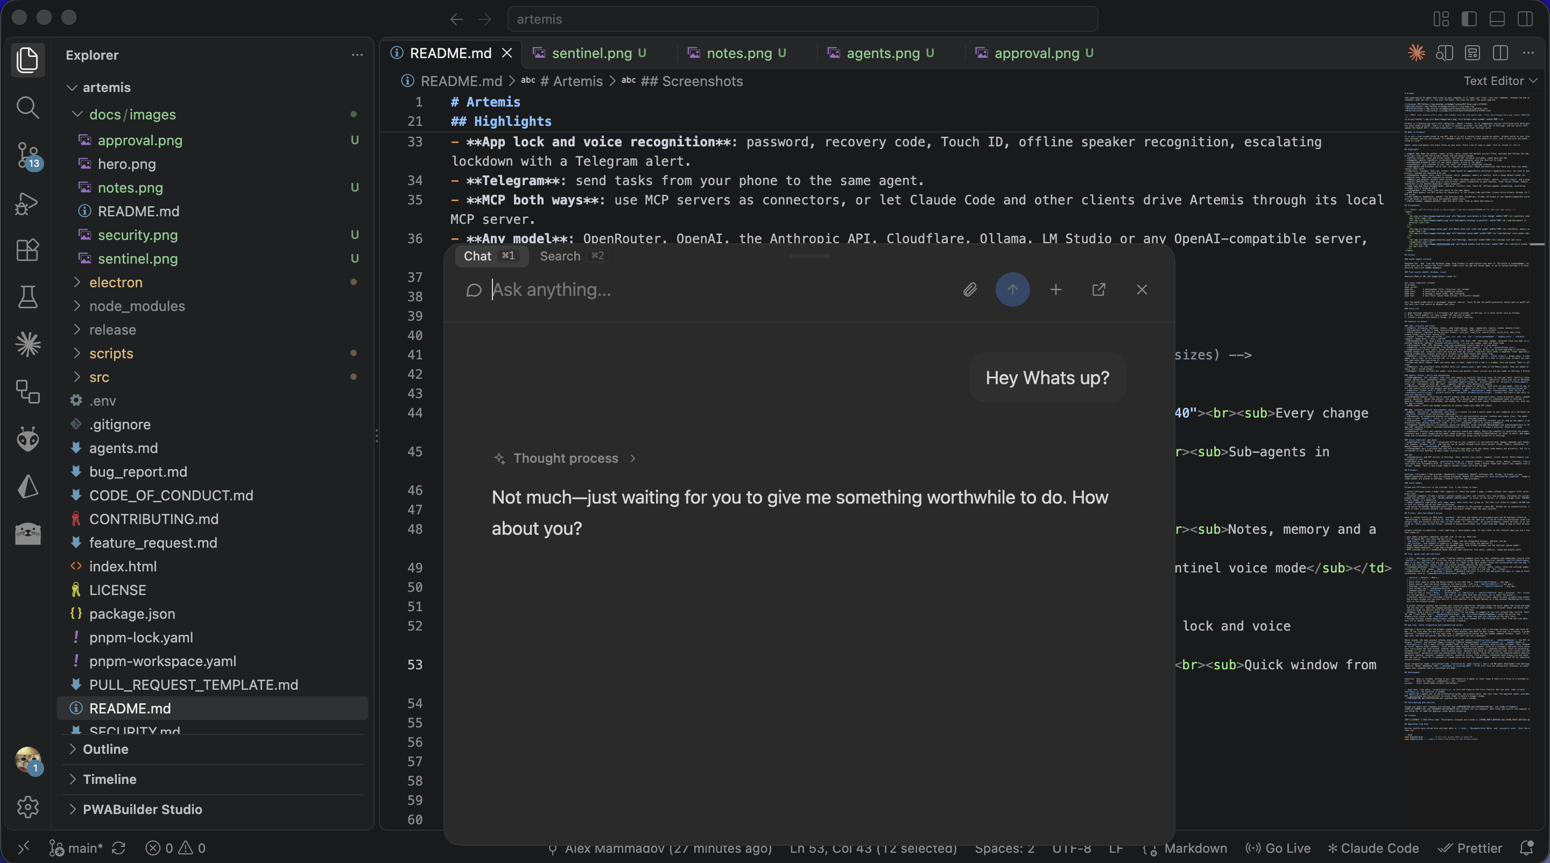
Task: Send the chat message with arrow button
Action: tap(1013, 290)
